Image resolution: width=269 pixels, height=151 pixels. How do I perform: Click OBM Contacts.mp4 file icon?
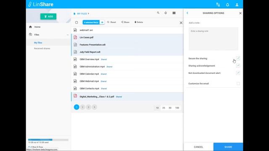tap(75, 89)
